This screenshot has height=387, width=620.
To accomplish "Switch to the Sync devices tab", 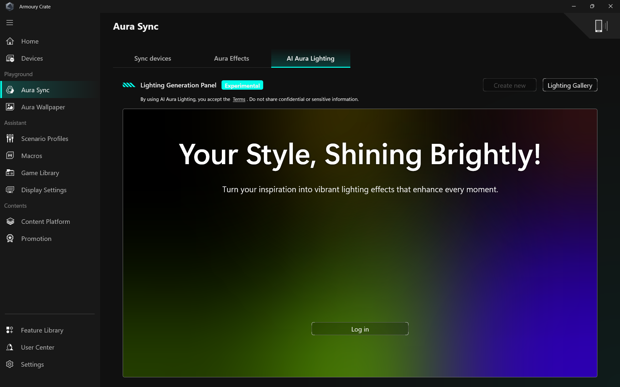I will pyautogui.click(x=153, y=58).
